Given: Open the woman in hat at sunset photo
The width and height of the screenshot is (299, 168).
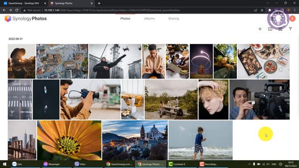Looking at the screenshot, I should (x=21, y=61).
